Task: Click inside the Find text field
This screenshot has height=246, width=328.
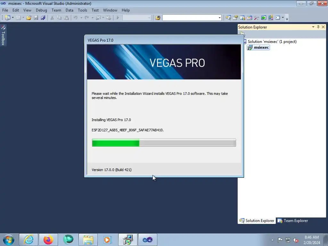Action: point(190,18)
